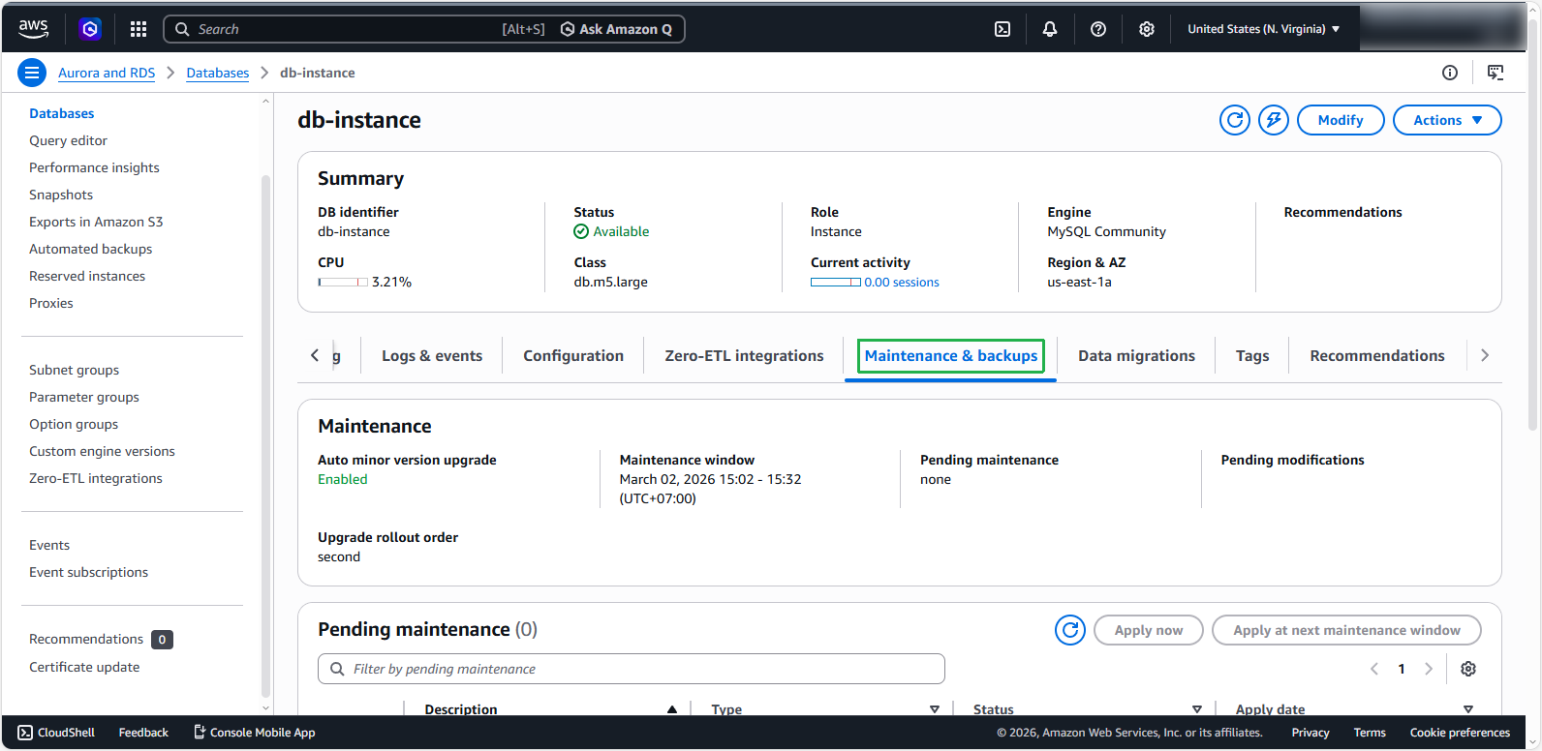Open Parameter groups in sidebar
Screen dimensions: 1542x751
point(84,397)
